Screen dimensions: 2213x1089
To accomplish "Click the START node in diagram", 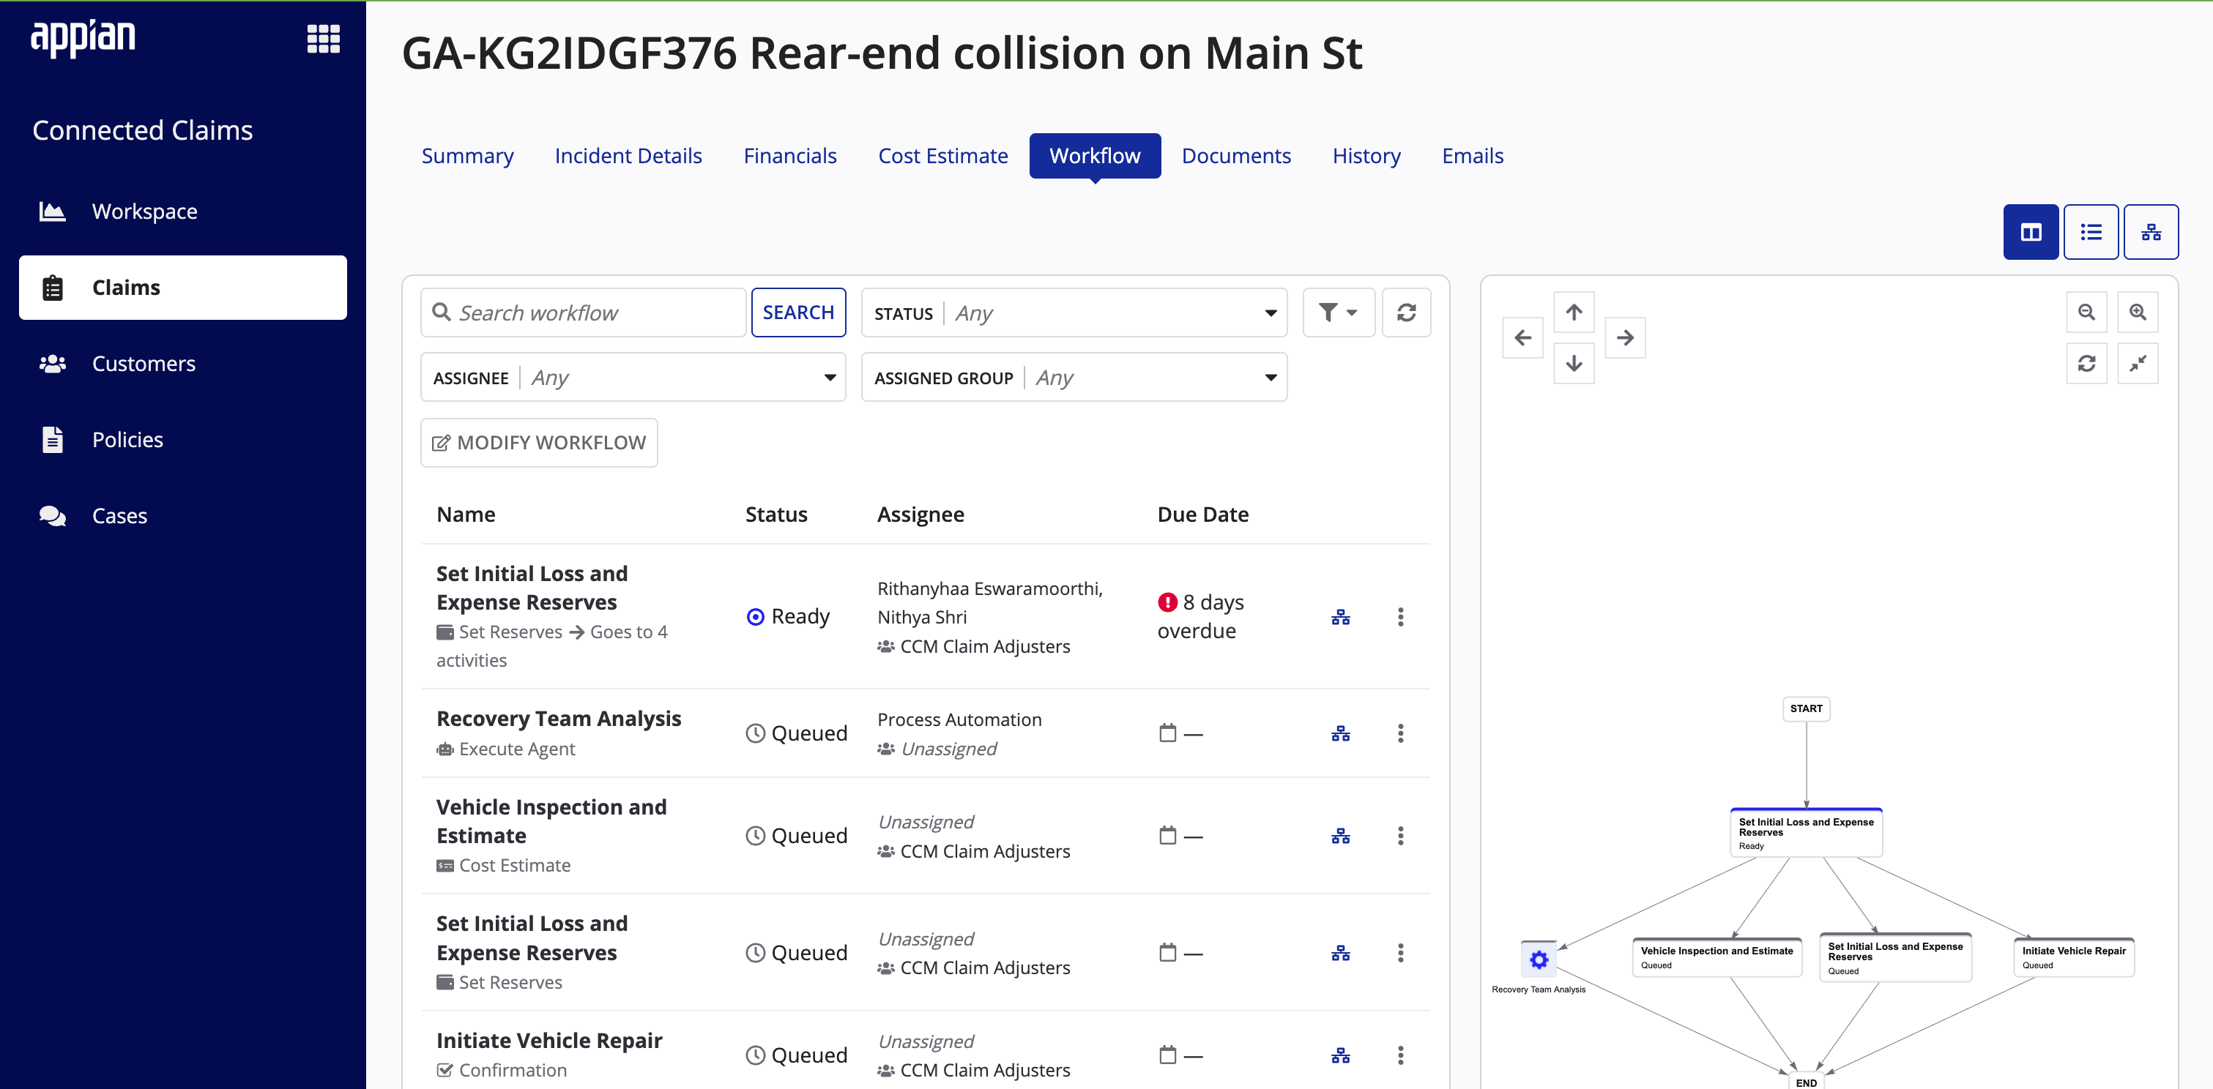I will pos(1806,708).
